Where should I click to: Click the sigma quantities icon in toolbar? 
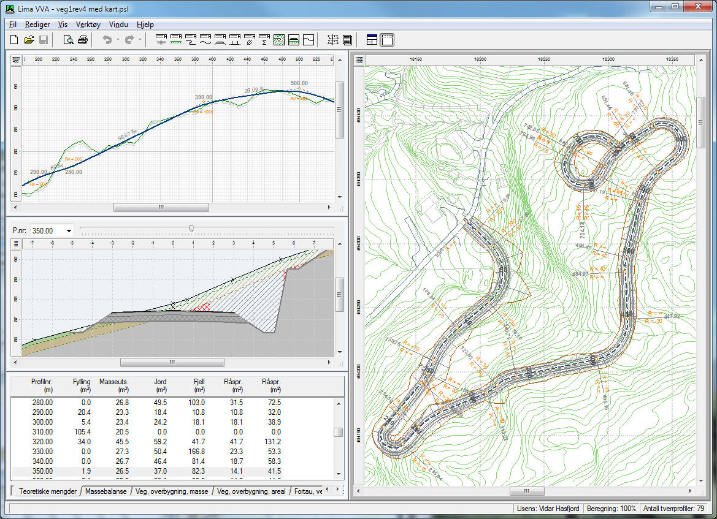pyautogui.click(x=264, y=40)
